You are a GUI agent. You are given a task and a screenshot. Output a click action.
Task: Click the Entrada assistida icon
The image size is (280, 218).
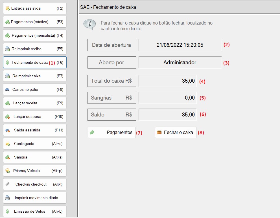click(8, 8)
